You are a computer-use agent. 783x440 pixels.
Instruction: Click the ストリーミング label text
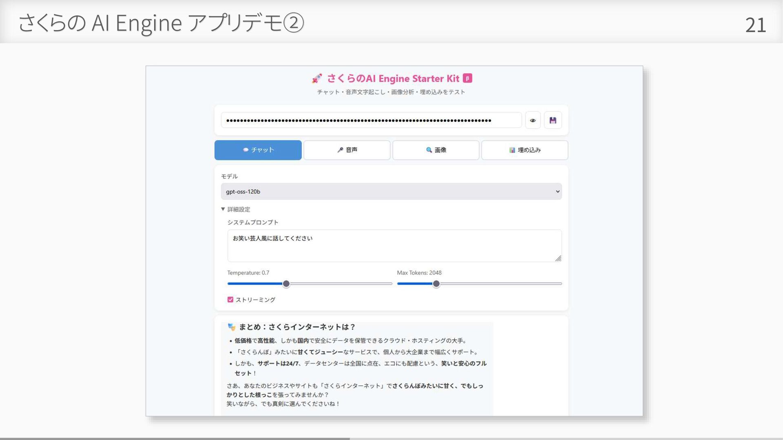(x=255, y=300)
